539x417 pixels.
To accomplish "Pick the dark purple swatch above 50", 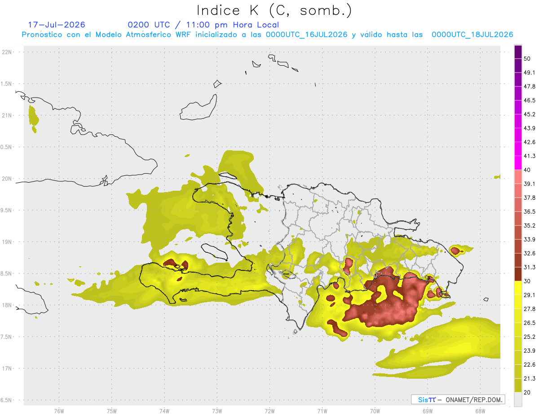I will [518, 52].
